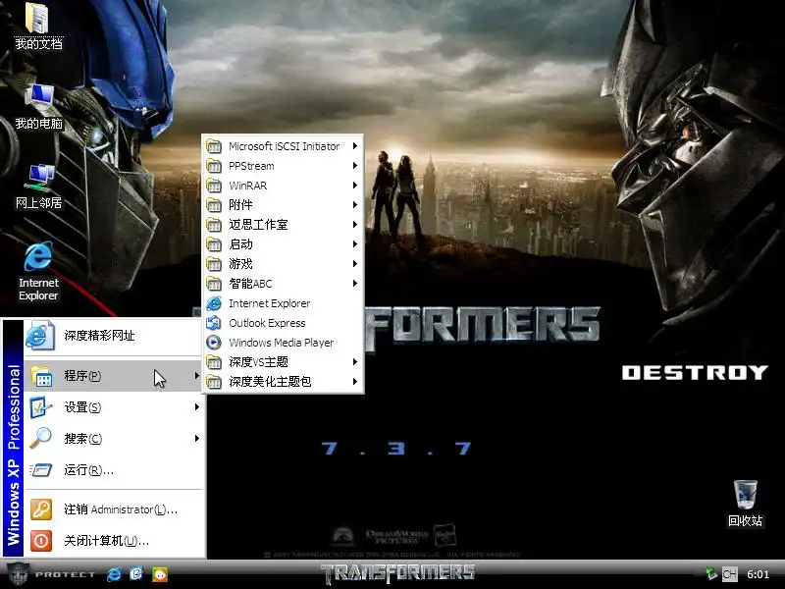Open WinRAR program folder
Viewport: 785px width, 589px height.
point(283,186)
